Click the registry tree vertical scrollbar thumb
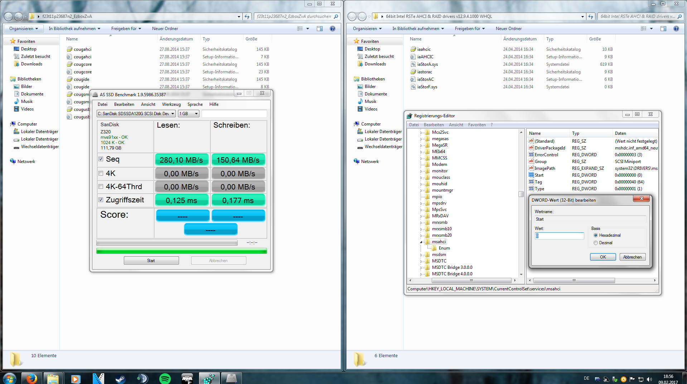Screen dimensions: 687x384 tap(521, 194)
